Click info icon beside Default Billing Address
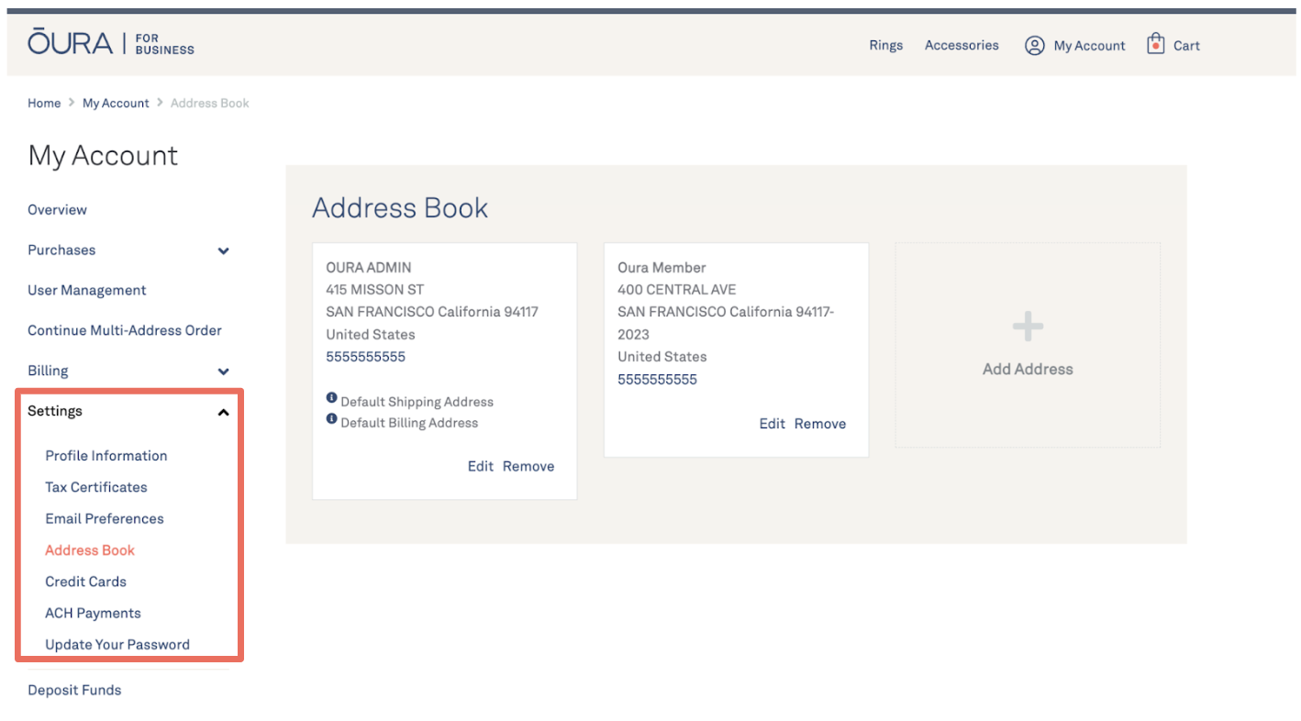Screen dimensions: 1301x721 (x=331, y=419)
